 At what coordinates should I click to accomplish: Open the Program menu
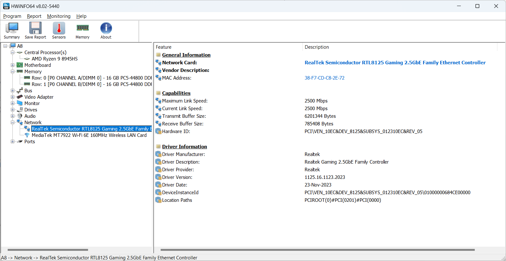pyautogui.click(x=12, y=16)
